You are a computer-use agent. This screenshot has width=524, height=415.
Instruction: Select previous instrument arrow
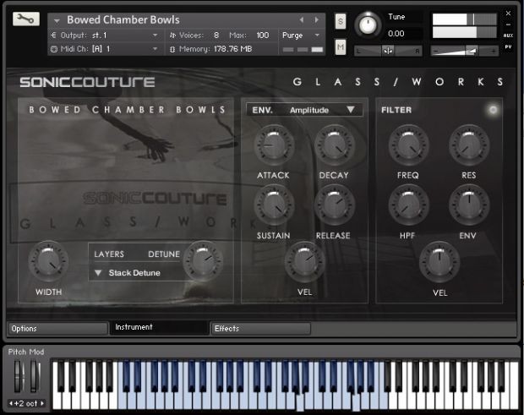click(x=302, y=20)
